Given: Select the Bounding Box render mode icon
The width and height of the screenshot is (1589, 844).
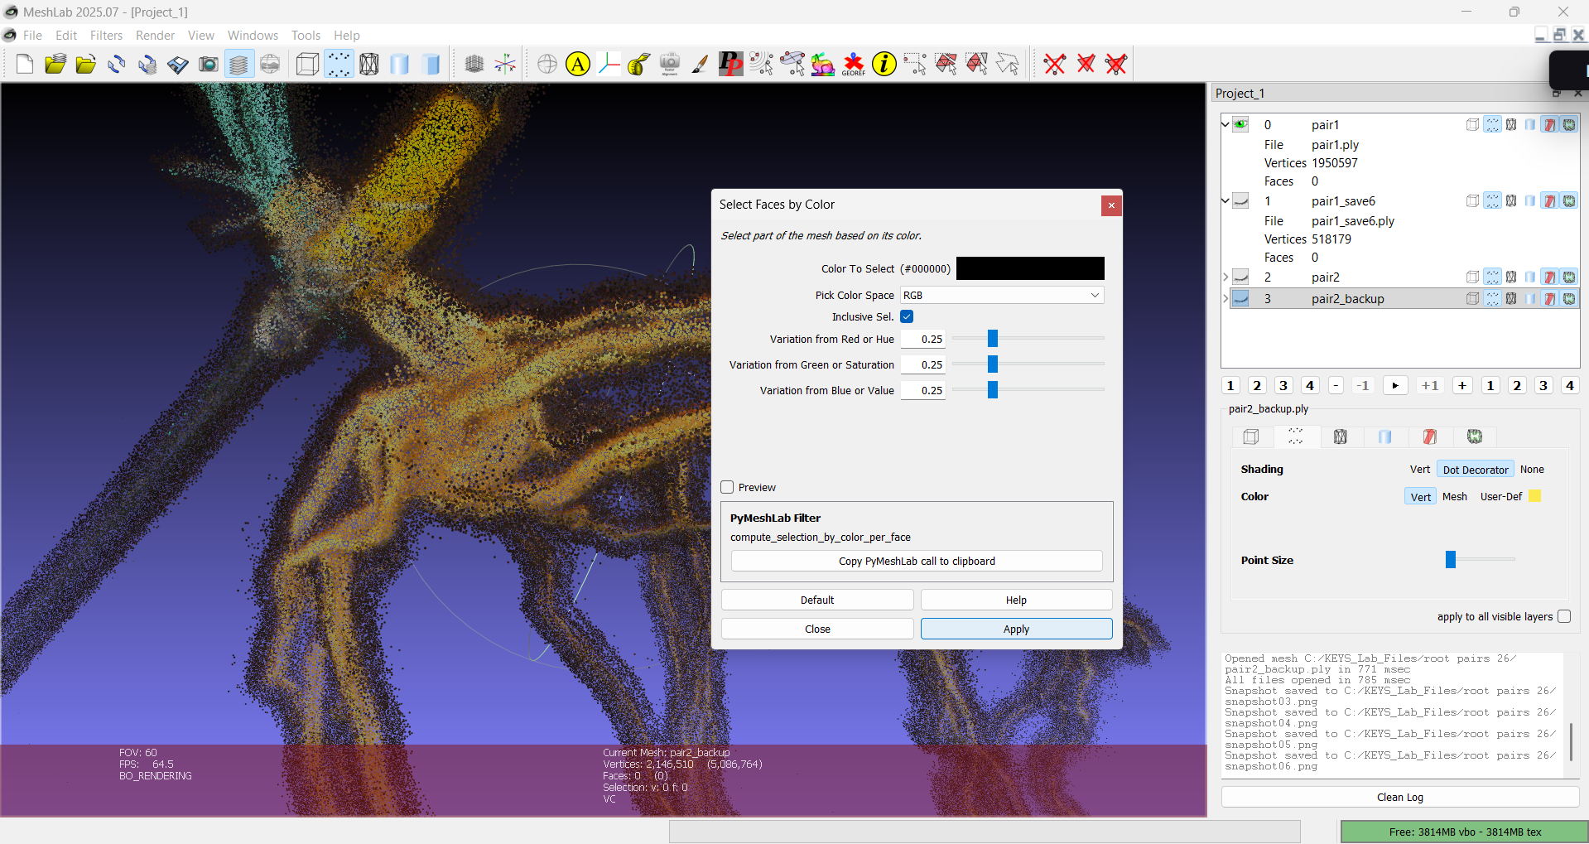Looking at the screenshot, I should [307, 64].
